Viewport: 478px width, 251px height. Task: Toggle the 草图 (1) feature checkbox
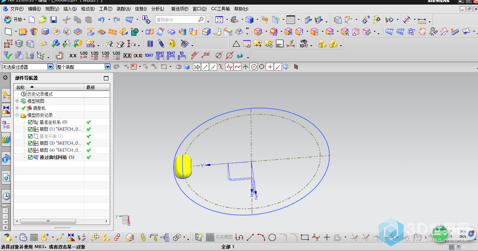coord(30,129)
